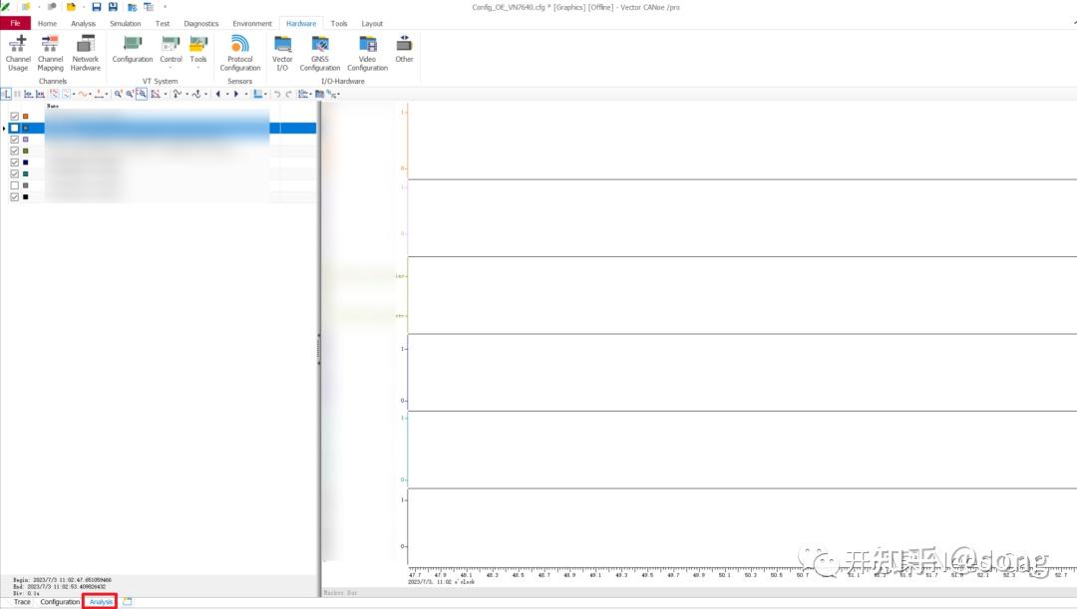Switch to the Configuration desktop tab
The height and width of the screenshot is (609, 1077).
tap(60, 601)
